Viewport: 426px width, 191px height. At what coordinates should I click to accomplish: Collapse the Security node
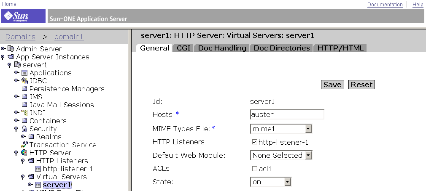16,129
